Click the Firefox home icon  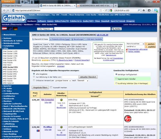(x=144, y=10)
